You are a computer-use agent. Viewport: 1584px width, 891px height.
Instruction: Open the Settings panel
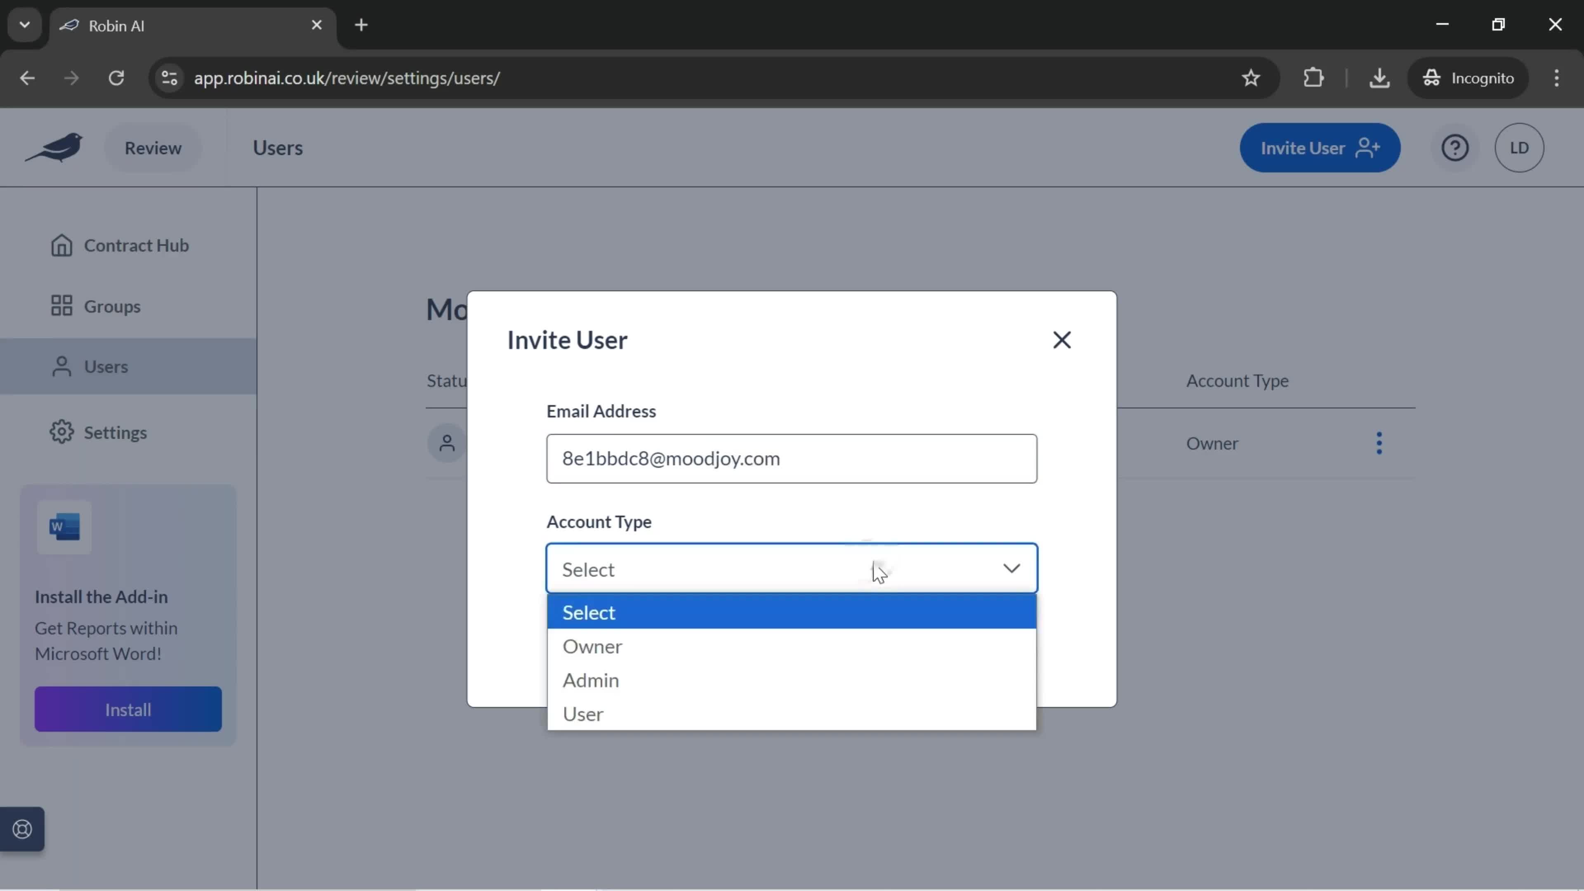pyautogui.click(x=115, y=432)
